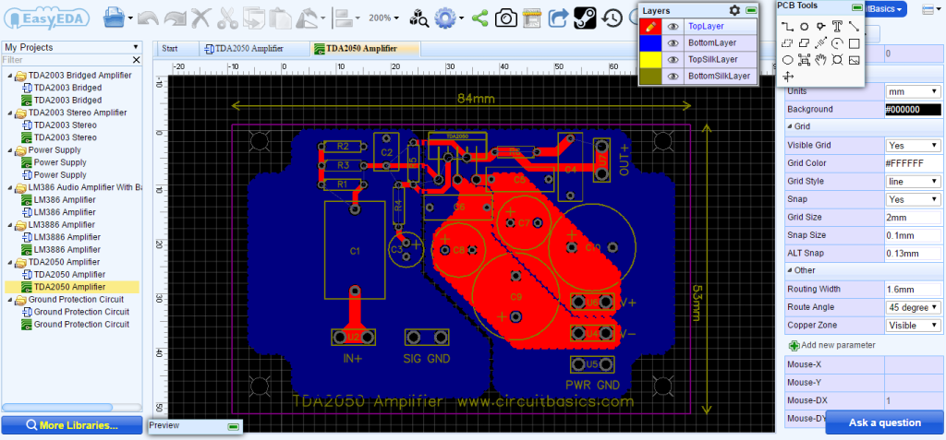Click the green Share icon

[x=479, y=18]
